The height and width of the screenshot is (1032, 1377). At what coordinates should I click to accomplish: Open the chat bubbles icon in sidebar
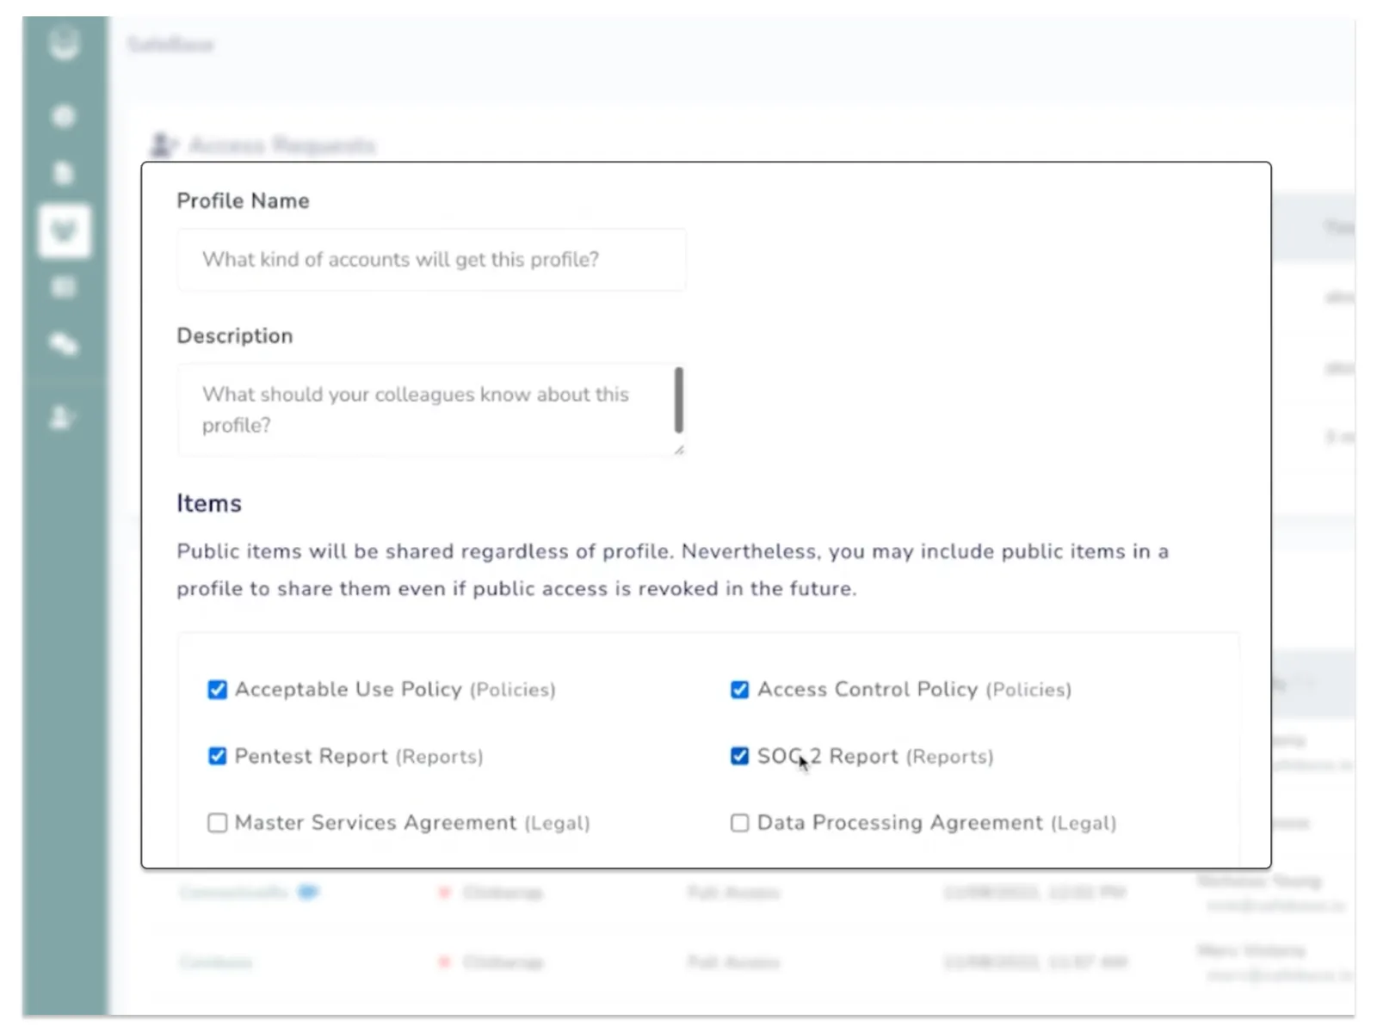(x=64, y=344)
